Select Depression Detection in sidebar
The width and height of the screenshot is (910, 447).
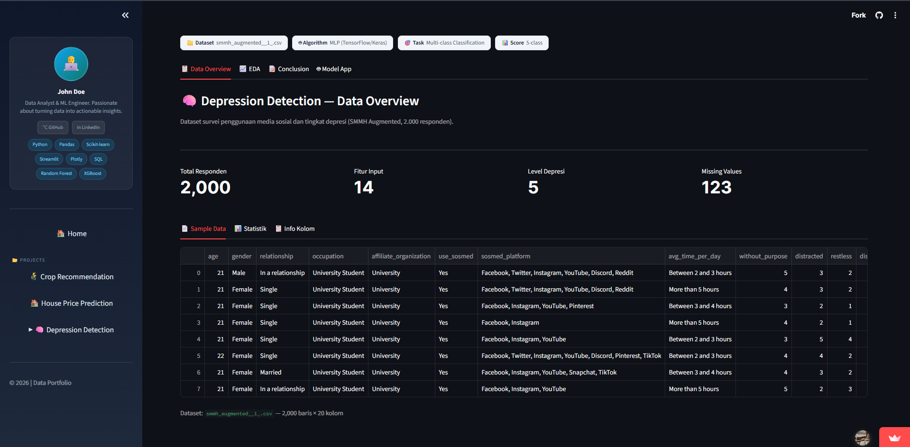pos(72,330)
